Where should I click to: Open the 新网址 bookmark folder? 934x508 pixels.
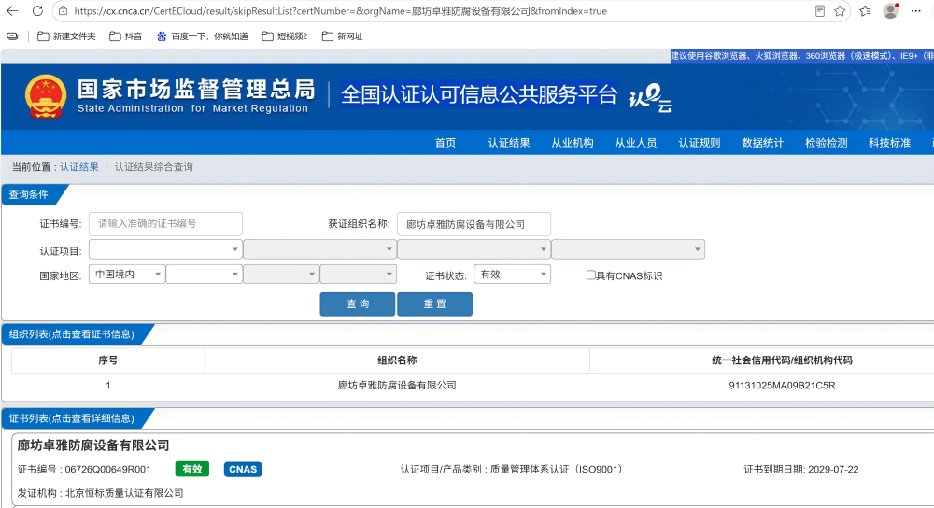point(343,36)
